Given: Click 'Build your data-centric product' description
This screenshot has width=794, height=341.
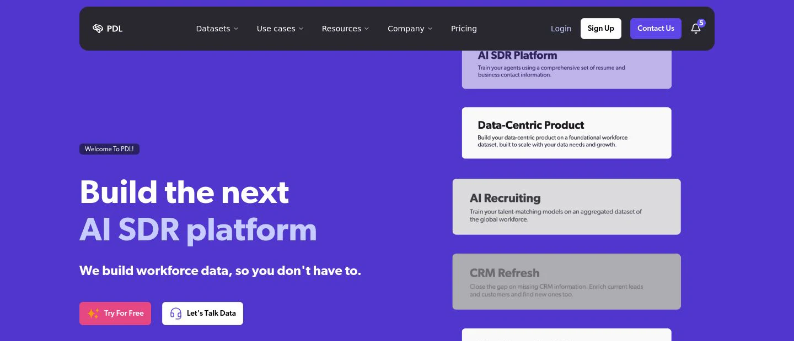Looking at the screenshot, I should click(x=552, y=141).
